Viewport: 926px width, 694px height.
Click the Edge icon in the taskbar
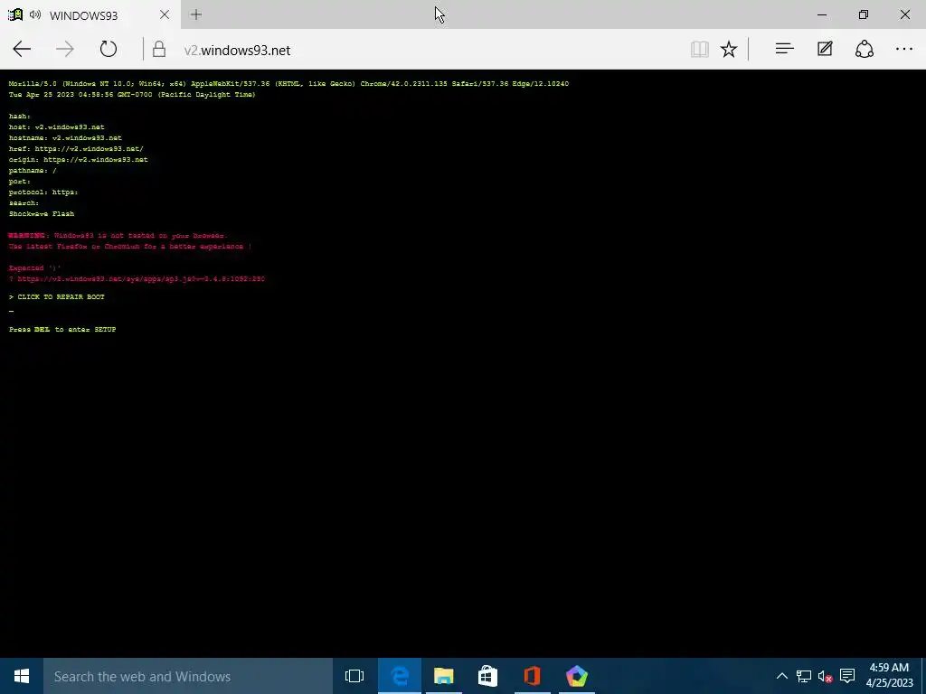[400, 676]
